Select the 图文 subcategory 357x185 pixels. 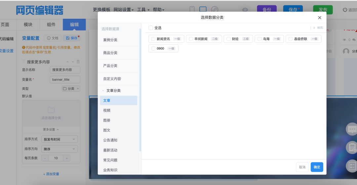[x=118, y=130]
